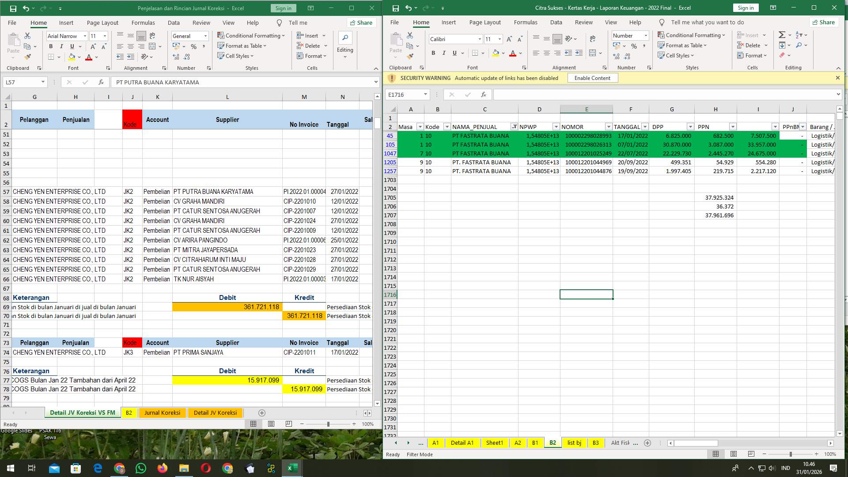Select the Percent Style number format

point(635,45)
